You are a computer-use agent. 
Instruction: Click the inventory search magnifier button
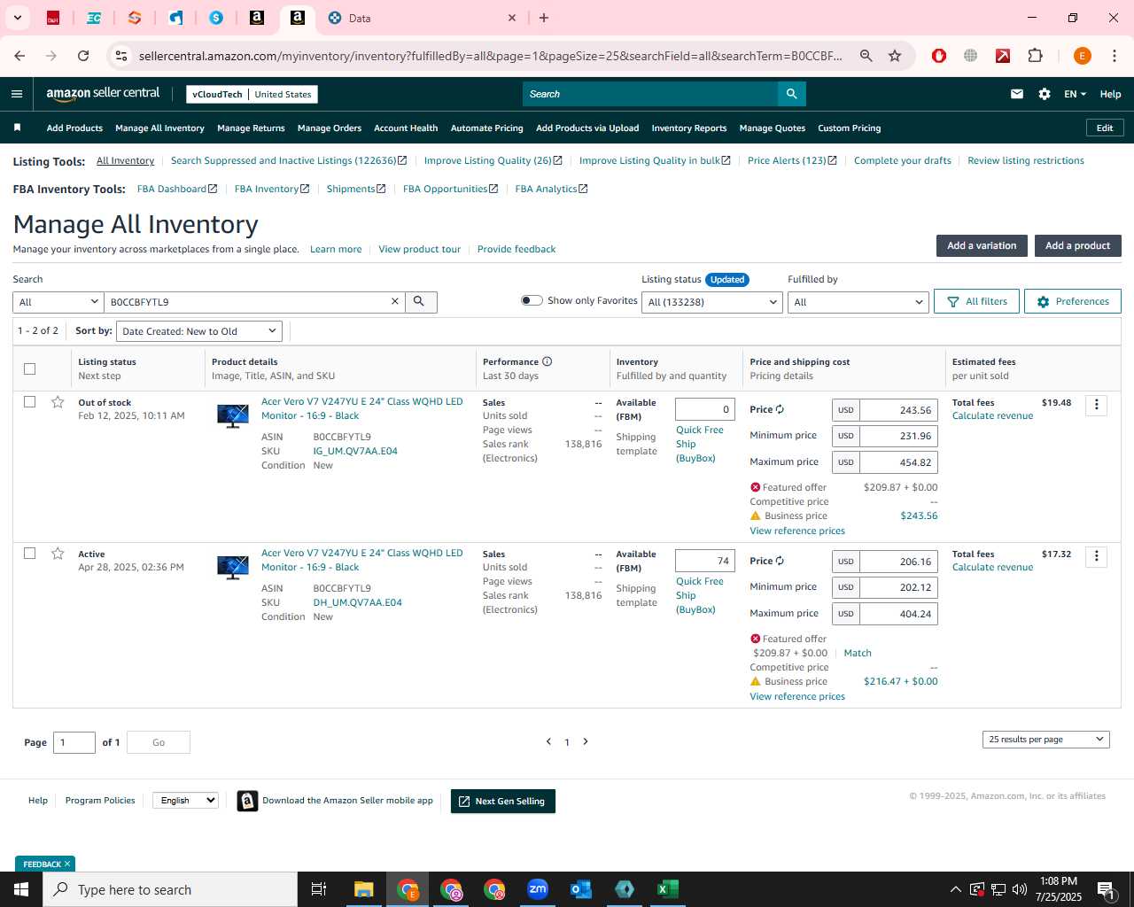coord(420,302)
